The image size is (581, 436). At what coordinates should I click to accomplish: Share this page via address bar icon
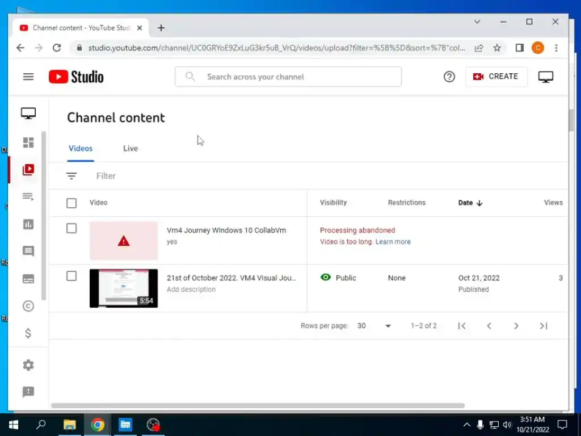tap(479, 48)
